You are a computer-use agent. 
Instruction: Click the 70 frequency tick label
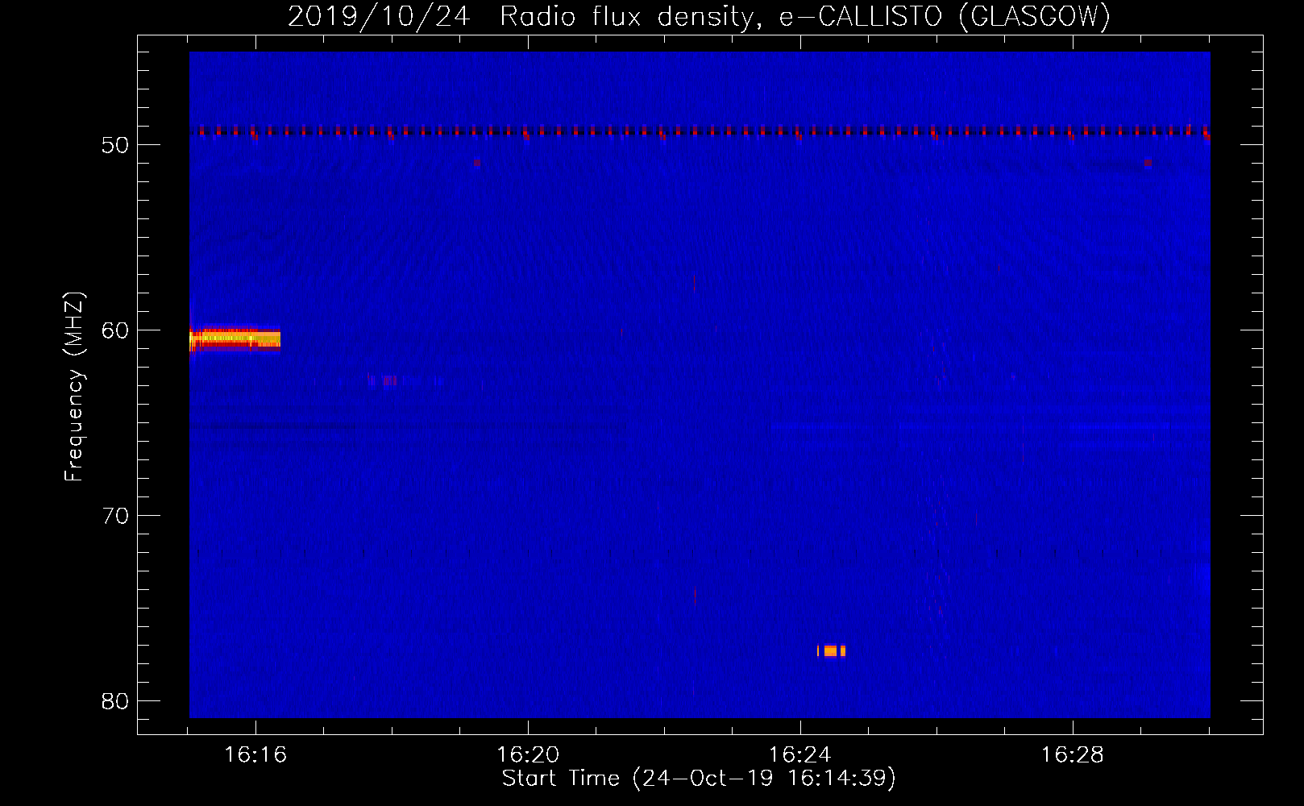click(115, 516)
